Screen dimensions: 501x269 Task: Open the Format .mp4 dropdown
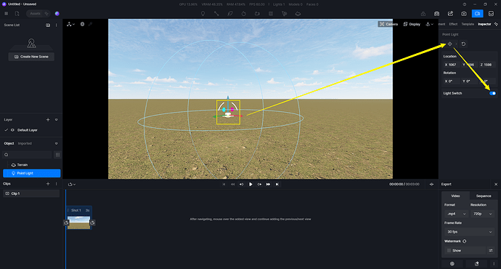[456, 214]
